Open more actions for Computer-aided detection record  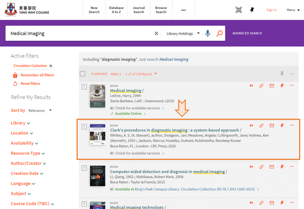pyautogui.click(x=292, y=167)
